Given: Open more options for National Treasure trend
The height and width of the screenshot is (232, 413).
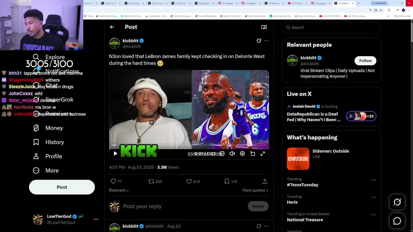Looking at the screenshot, I should coord(374,215).
